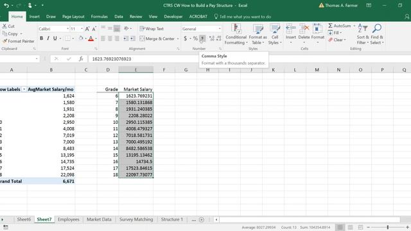The height and width of the screenshot is (231, 411).
Task: Click Merge & Center
Action: pyautogui.click(x=157, y=38)
